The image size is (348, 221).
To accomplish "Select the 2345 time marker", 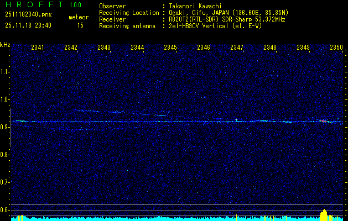I will (x=170, y=48).
